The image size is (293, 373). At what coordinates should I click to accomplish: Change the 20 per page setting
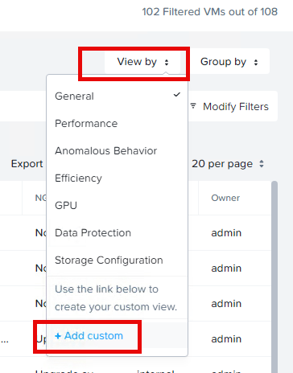pos(228,164)
